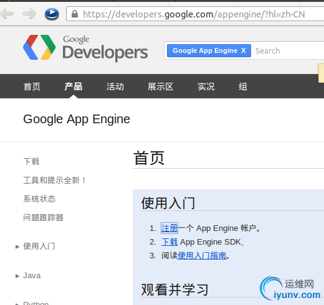Click the Google Developers logo
The width and height of the screenshot is (324, 305).
[x=85, y=48]
